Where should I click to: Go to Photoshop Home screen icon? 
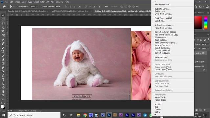point(4,7)
